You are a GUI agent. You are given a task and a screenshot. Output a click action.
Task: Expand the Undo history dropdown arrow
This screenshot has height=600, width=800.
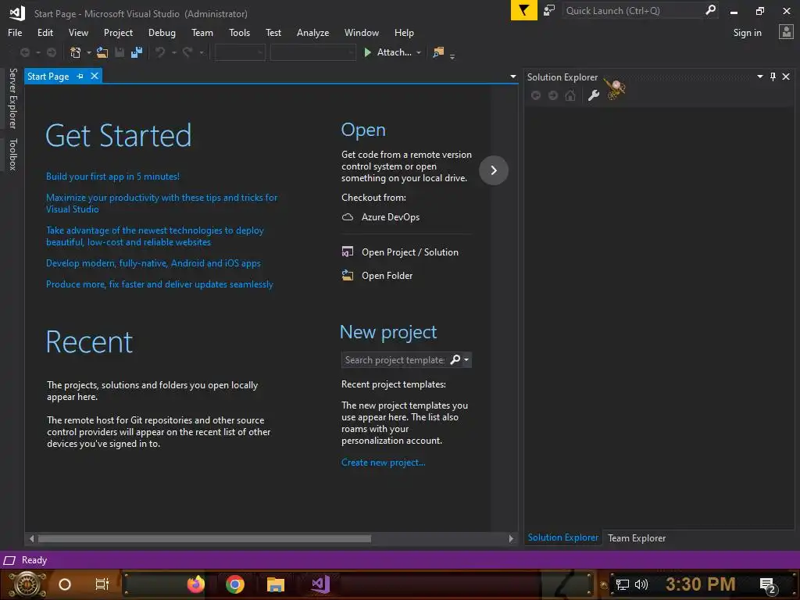click(x=174, y=52)
